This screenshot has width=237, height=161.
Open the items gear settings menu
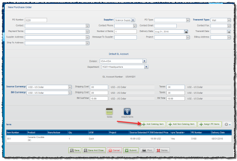click(228, 124)
